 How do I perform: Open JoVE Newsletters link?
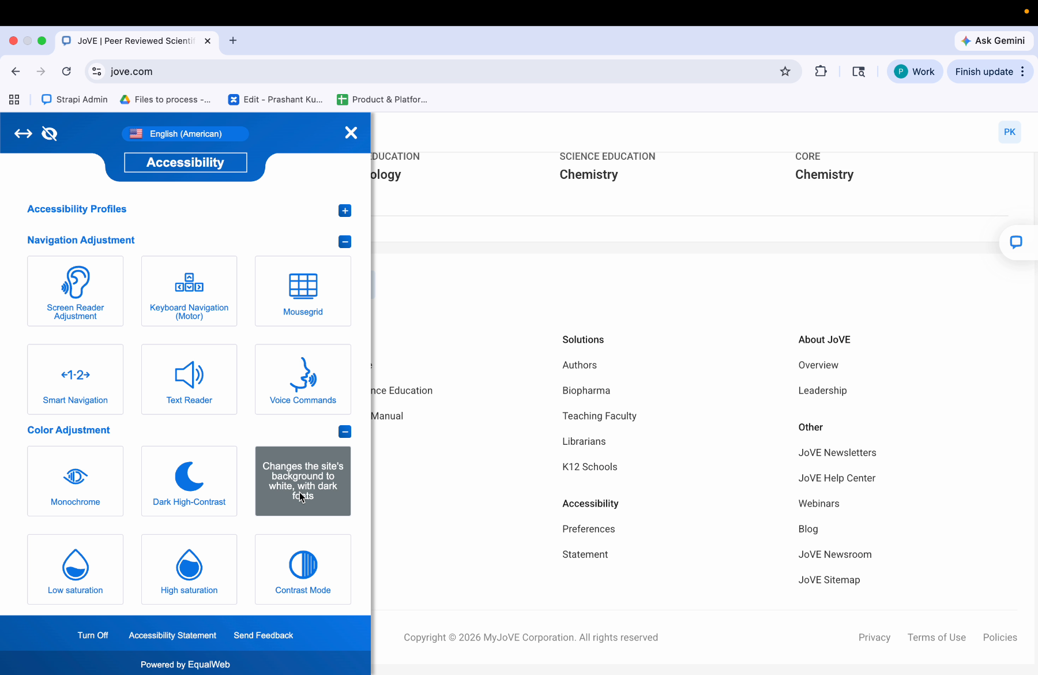837,453
